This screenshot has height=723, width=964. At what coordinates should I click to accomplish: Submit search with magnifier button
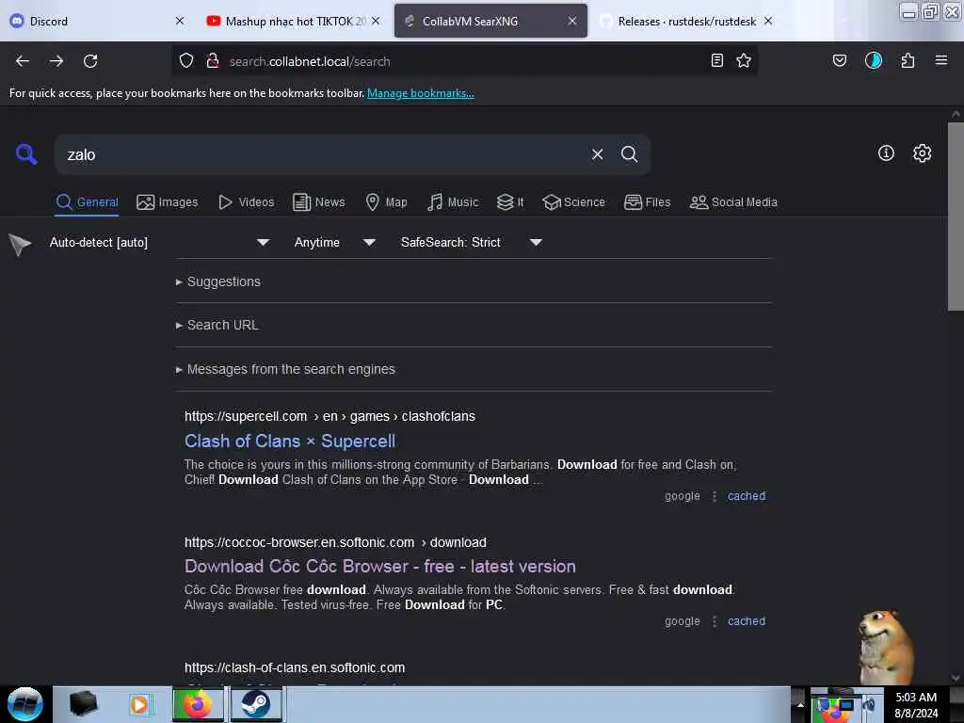[x=629, y=154]
